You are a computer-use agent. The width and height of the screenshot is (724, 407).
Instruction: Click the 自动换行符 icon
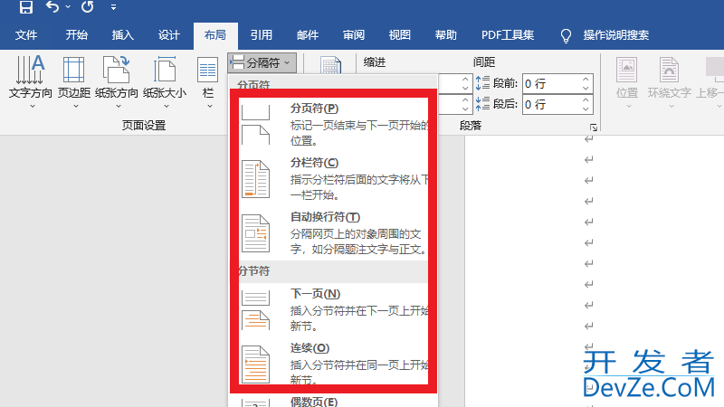[x=255, y=233]
